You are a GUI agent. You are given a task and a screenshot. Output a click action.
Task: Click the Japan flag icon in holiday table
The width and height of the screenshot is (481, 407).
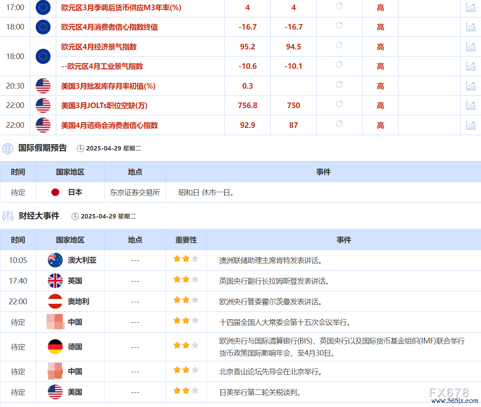tap(55, 193)
